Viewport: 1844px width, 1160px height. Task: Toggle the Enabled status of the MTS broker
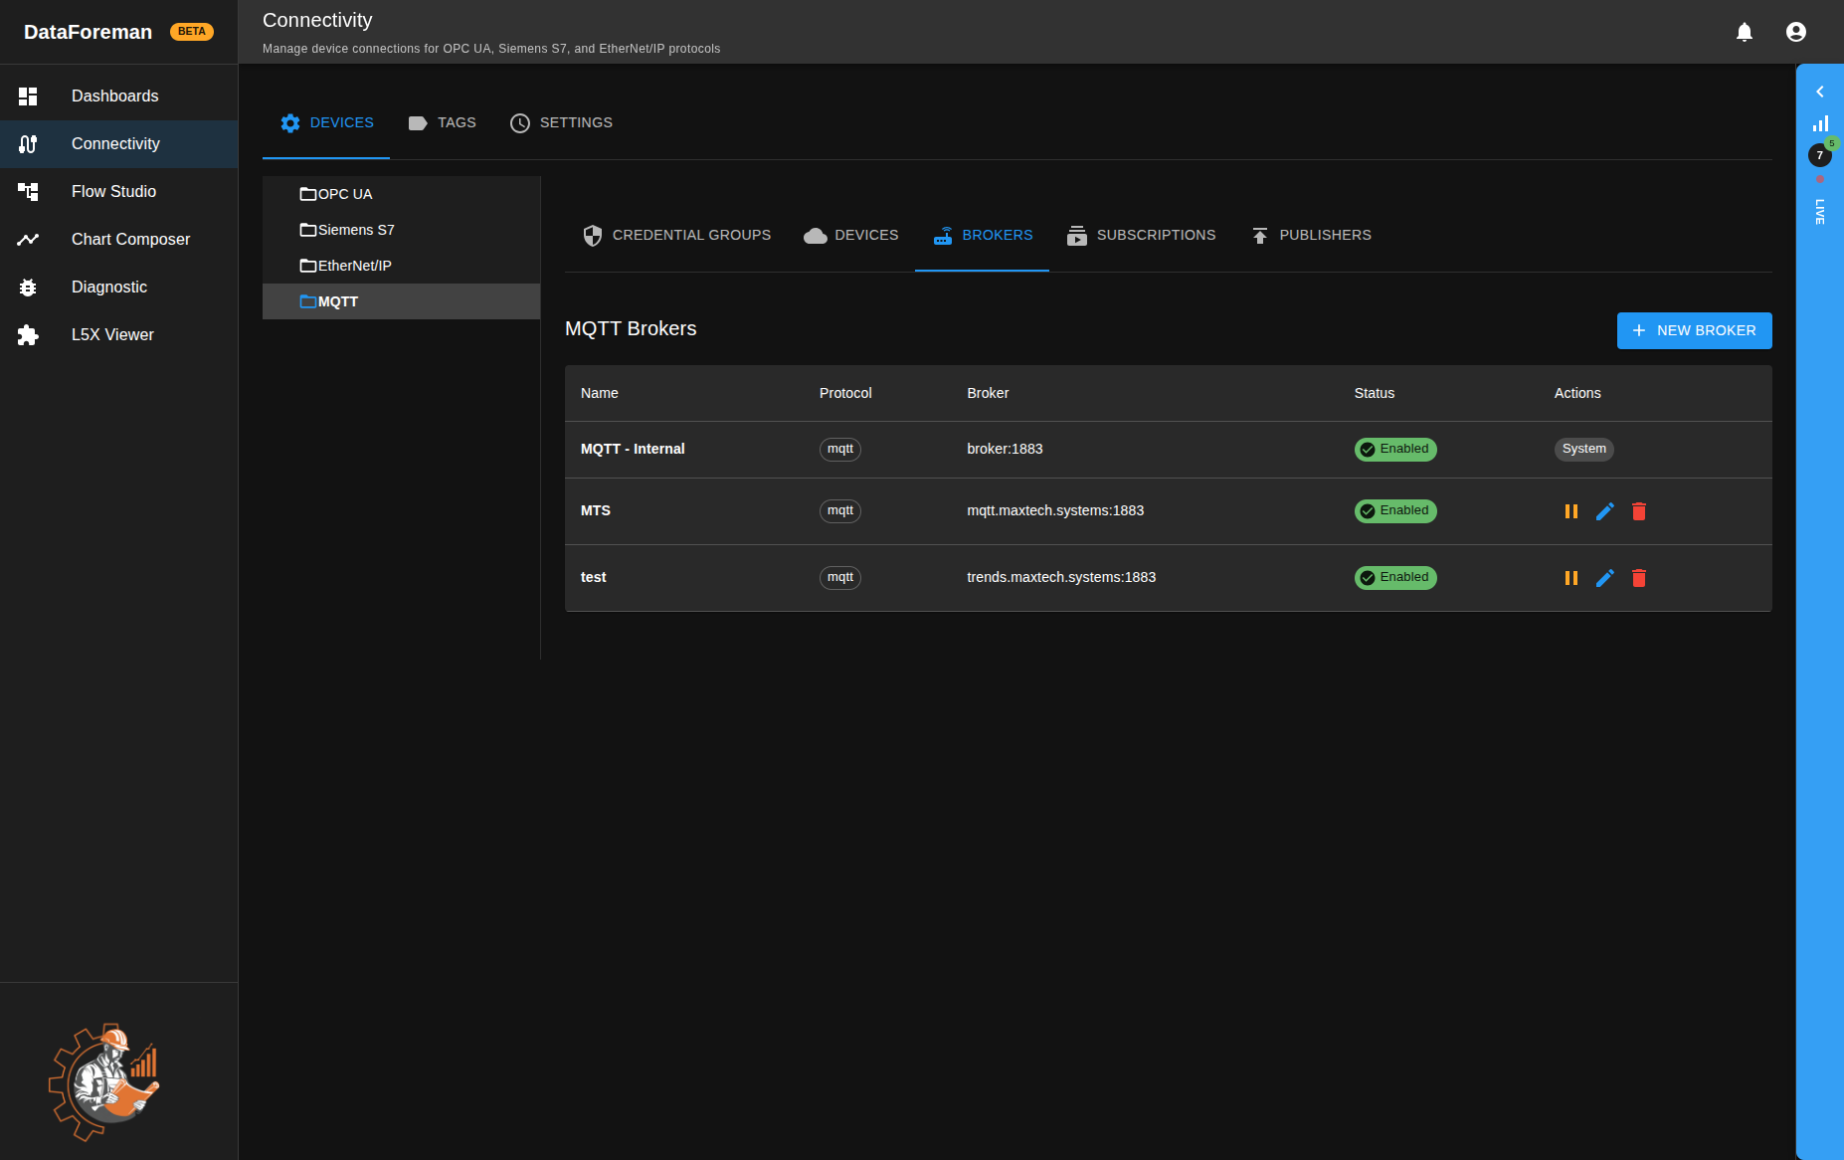coord(1395,510)
